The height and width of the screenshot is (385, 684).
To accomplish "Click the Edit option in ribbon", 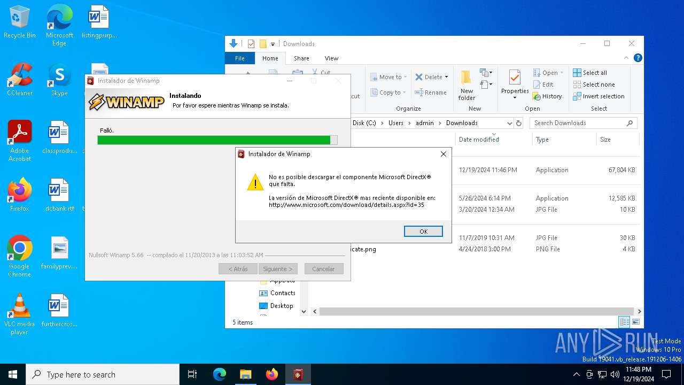I will [x=543, y=84].
